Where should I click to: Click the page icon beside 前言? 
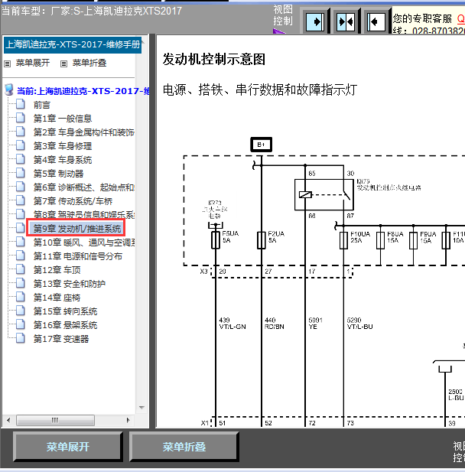tap(21, 104)
